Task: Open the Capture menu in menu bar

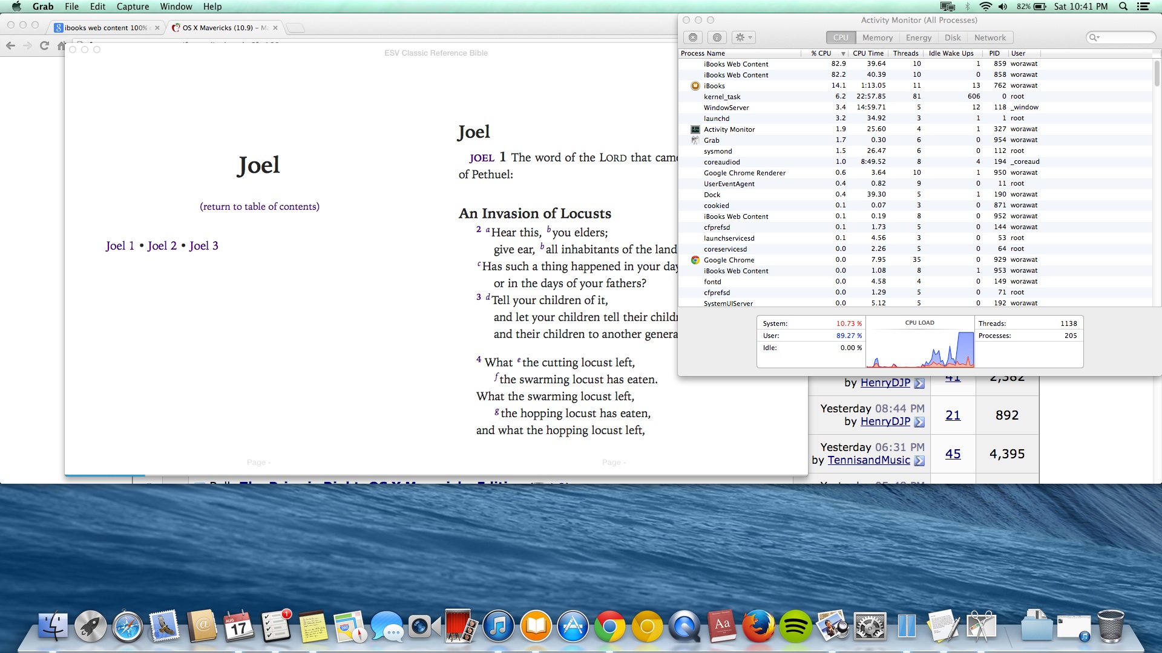Action: [x=133, y=7]
